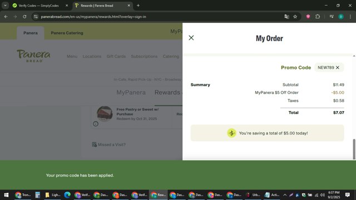The height and width of the screenshot is (200, 356).
Task: Select the Rewards section tab
Action: [x=168, y=93]
